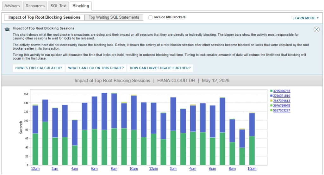Drill into the 4am axis label

point(75,169)
